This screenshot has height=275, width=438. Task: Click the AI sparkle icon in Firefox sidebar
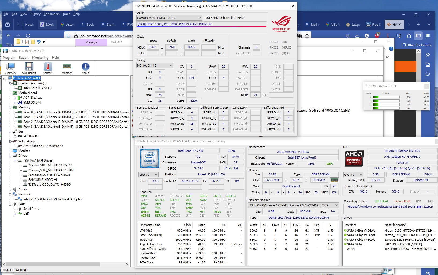pyautogui.click(x=428, y=55)
